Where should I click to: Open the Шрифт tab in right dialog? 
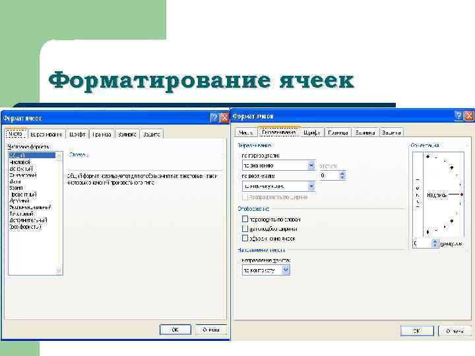(311, 133)
